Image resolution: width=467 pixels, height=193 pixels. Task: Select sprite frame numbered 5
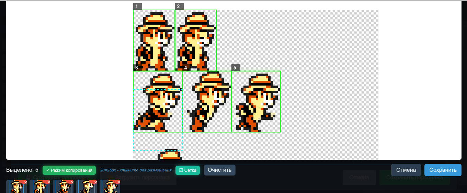256,102
